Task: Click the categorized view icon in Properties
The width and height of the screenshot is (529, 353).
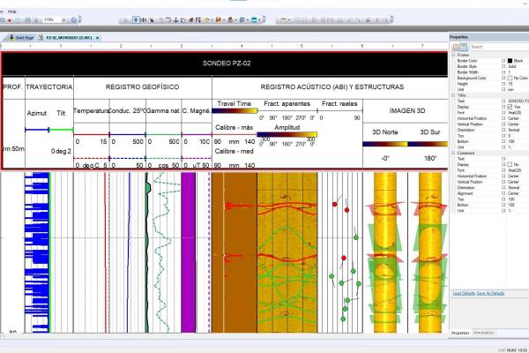Action: (x=455, y=46)
